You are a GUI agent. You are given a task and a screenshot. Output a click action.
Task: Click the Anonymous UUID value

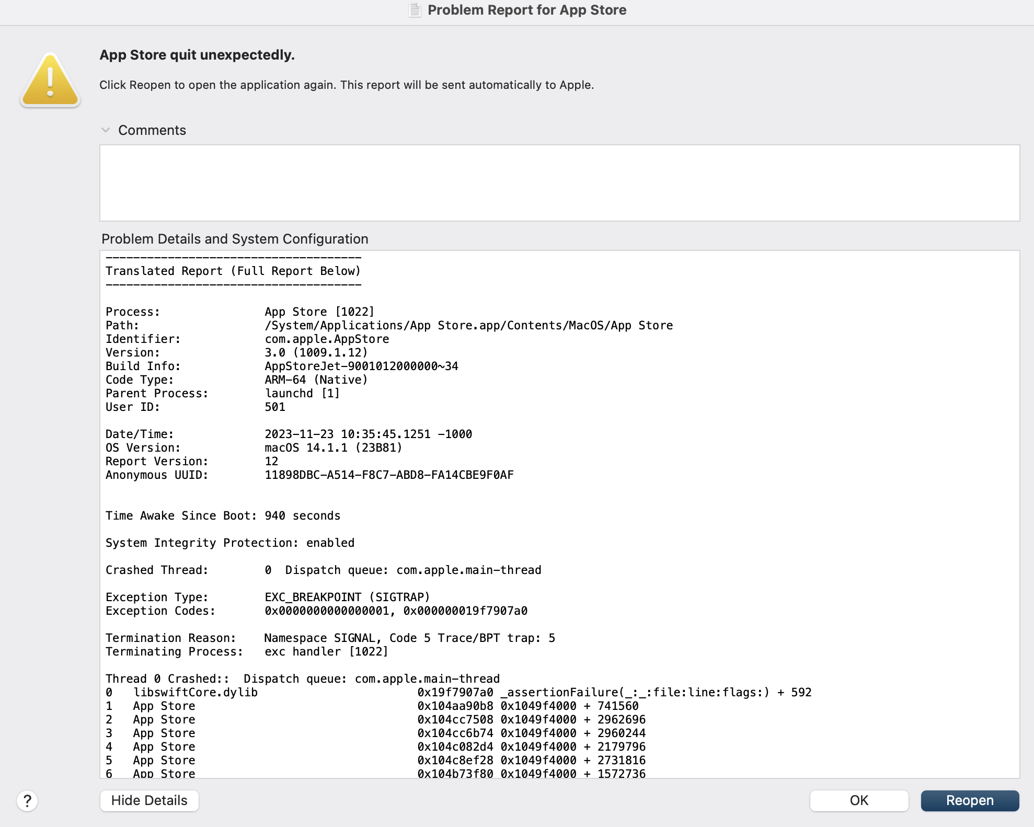389,475
